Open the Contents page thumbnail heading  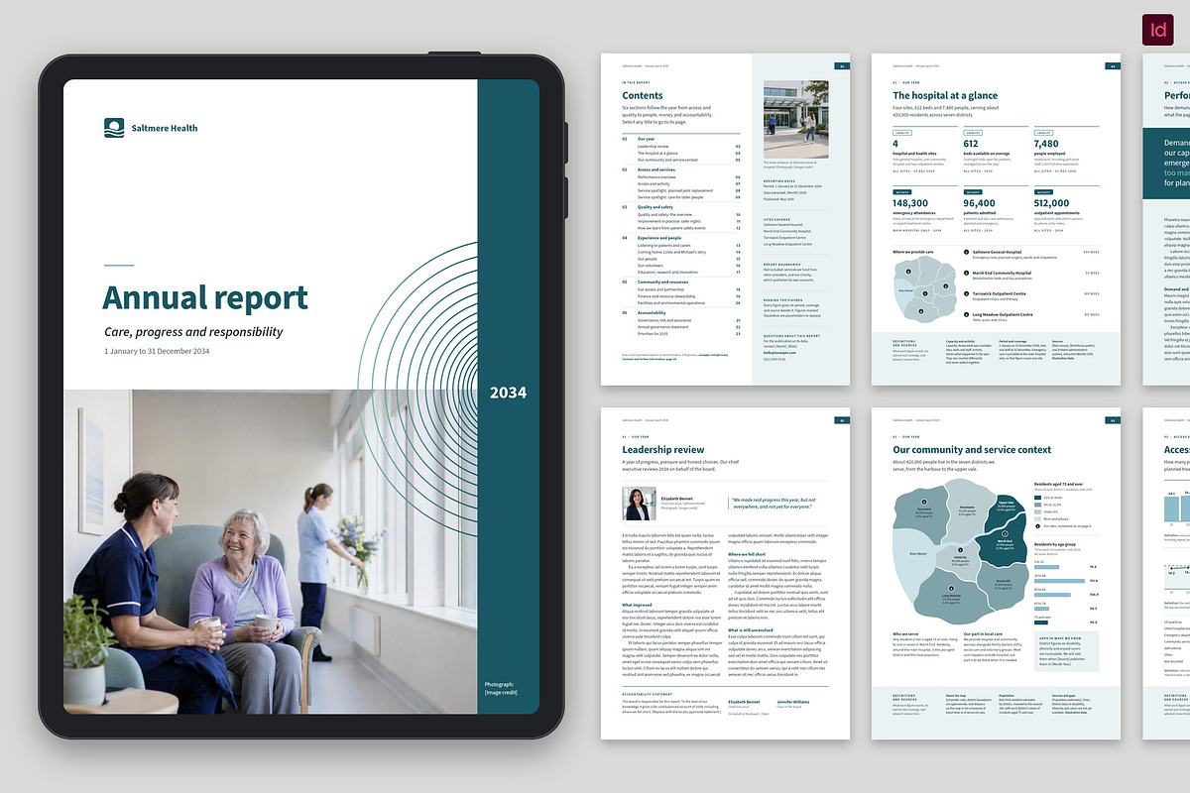pyautogui.click(x=643, y=95)
